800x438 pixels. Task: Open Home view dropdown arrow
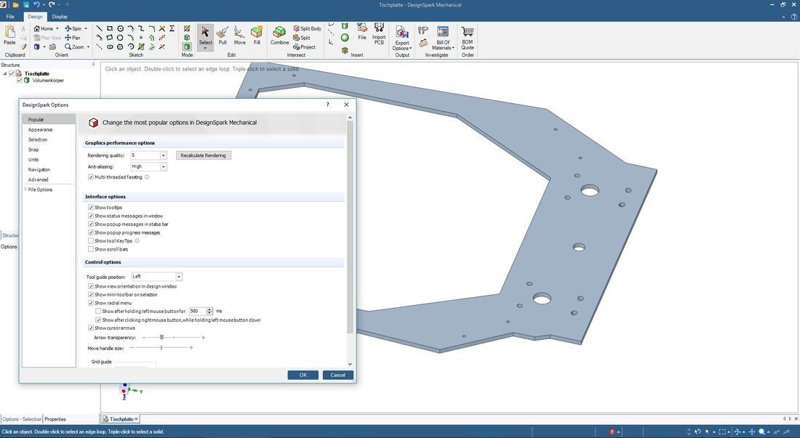click(x=57, y=28)
